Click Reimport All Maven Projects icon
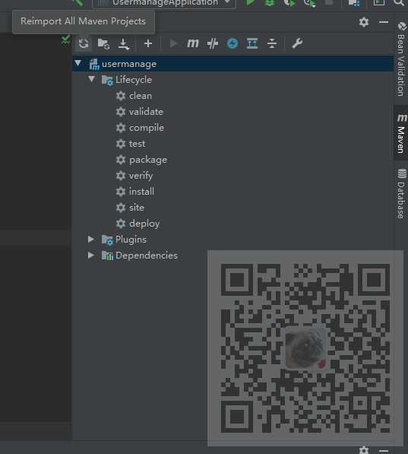The width and height of the screenshot is (408, 454). tap(84, 43)
